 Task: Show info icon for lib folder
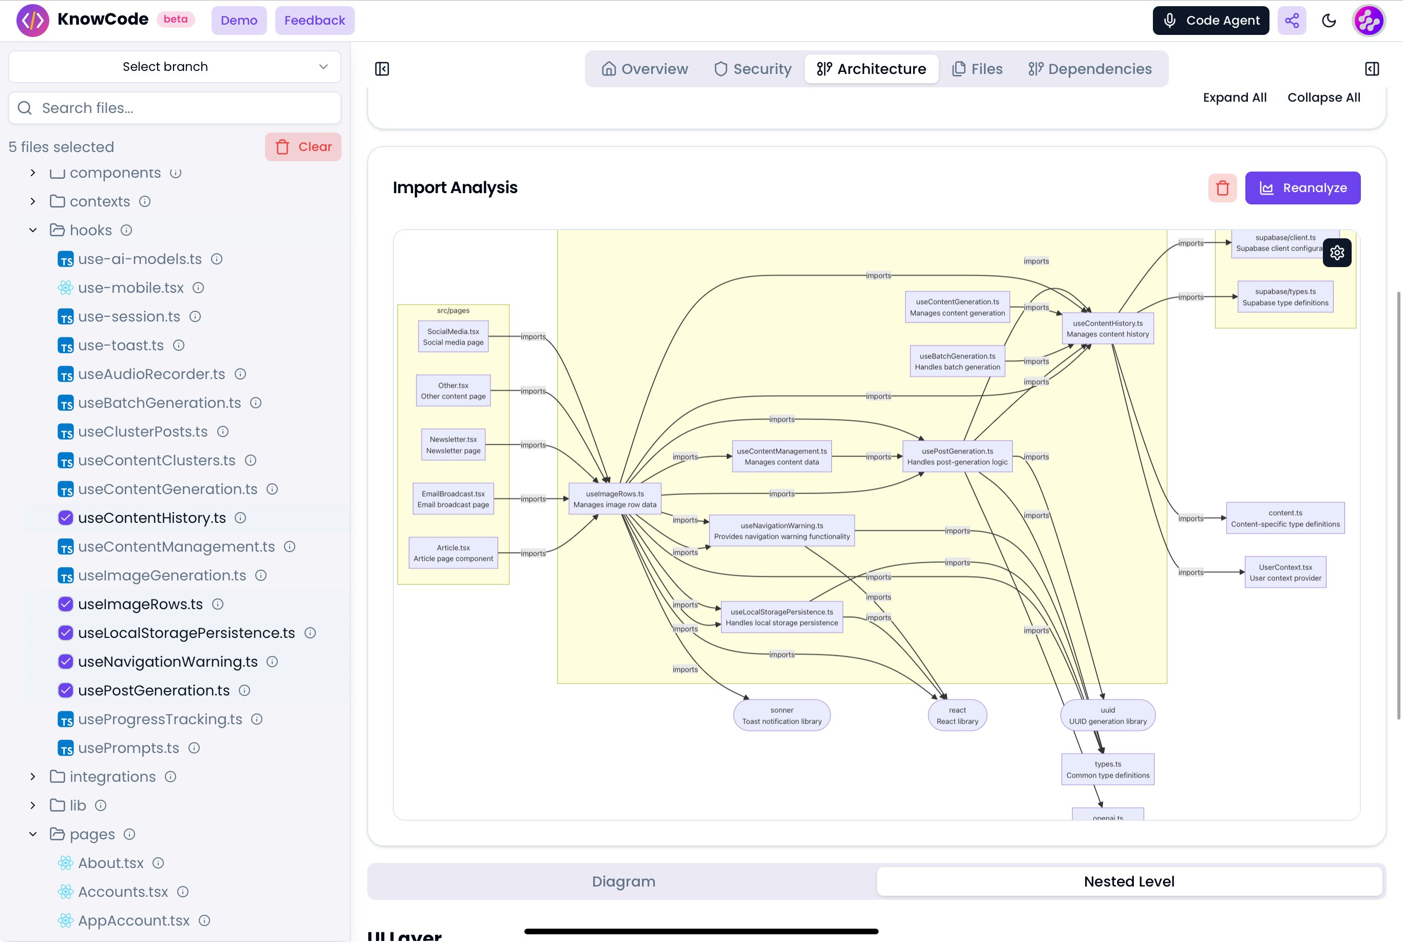(x=101, y=805)
